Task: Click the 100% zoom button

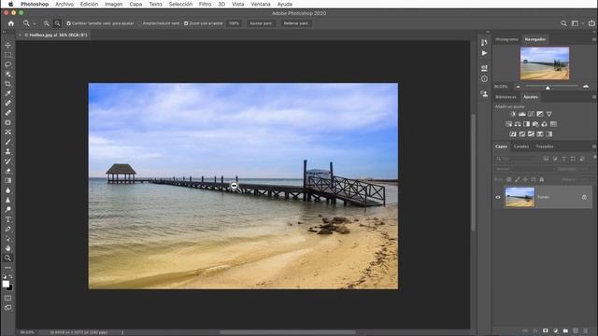Action: tap(234, 23)
